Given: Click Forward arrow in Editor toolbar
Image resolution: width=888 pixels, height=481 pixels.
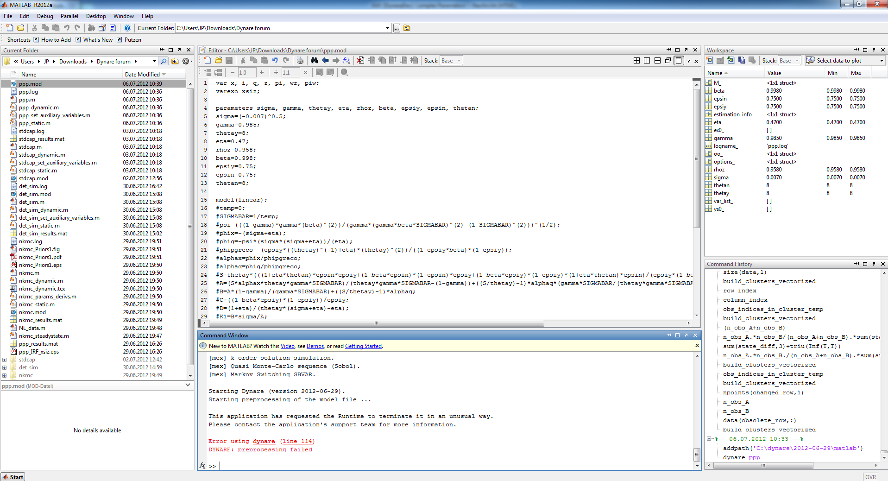Looking at the screenshot, I should coord(336,60).
